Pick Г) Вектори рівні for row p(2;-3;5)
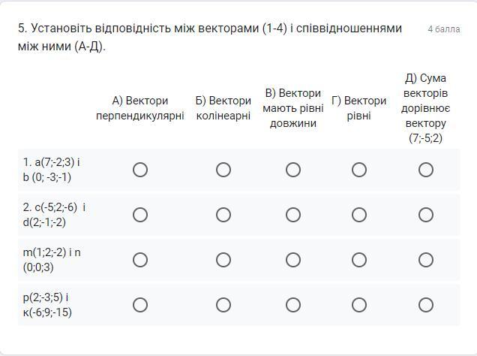 point(359,305)
